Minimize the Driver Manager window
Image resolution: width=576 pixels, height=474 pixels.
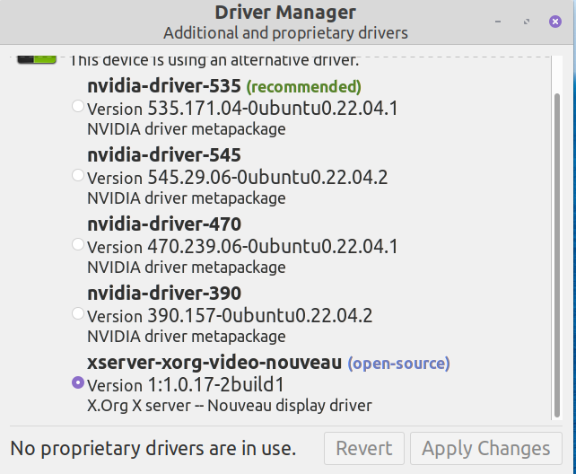[x=500, y=21]
